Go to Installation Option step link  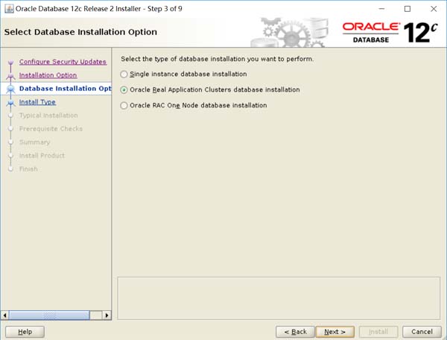click(x=48, y=75)
